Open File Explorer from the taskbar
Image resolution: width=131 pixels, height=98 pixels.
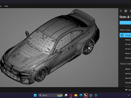click(76, 95)
